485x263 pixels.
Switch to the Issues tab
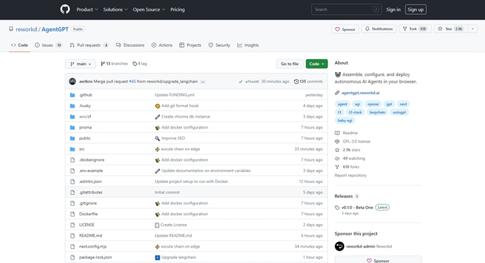[48, 45]
